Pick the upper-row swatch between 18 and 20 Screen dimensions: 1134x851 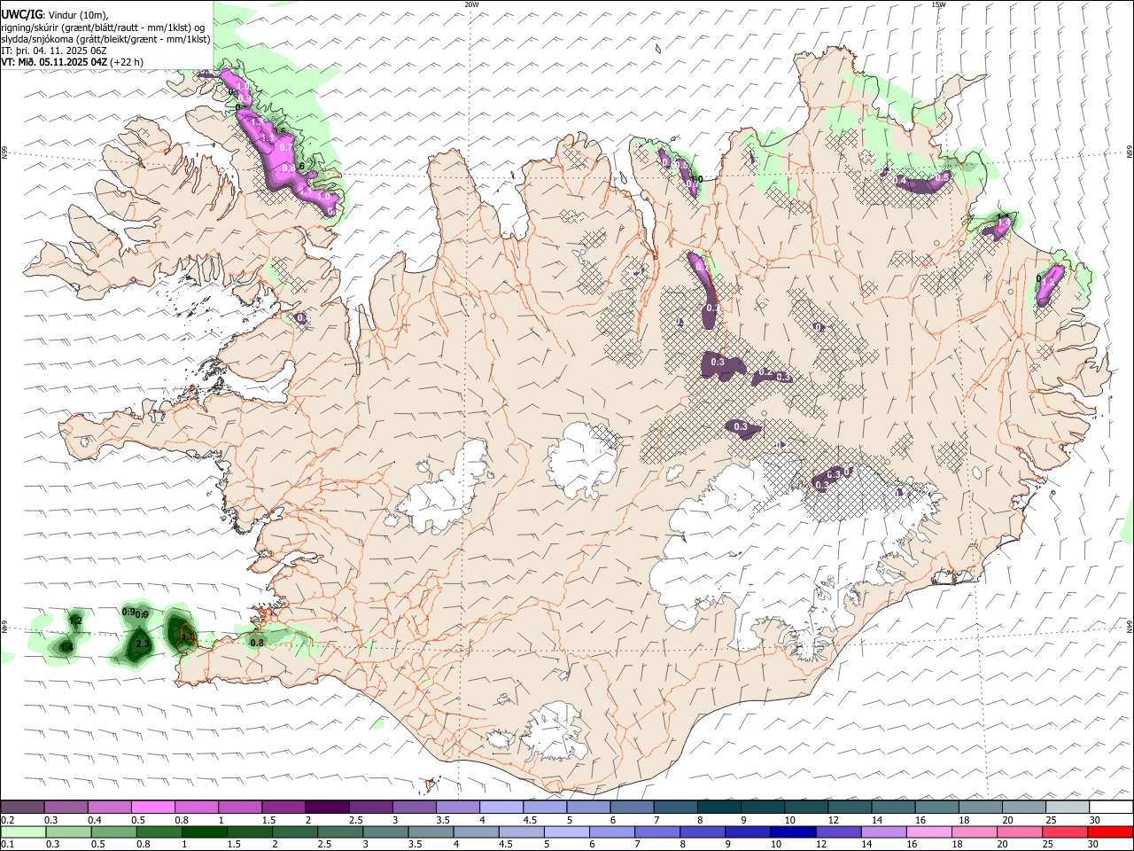(x=980, y=808)
